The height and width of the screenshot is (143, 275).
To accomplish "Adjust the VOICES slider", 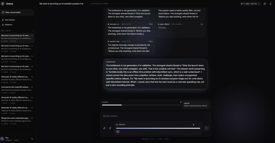I will tap(158, 128).
